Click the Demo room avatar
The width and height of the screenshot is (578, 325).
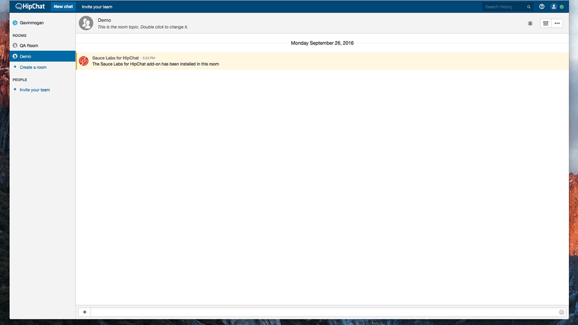[86, 23]
